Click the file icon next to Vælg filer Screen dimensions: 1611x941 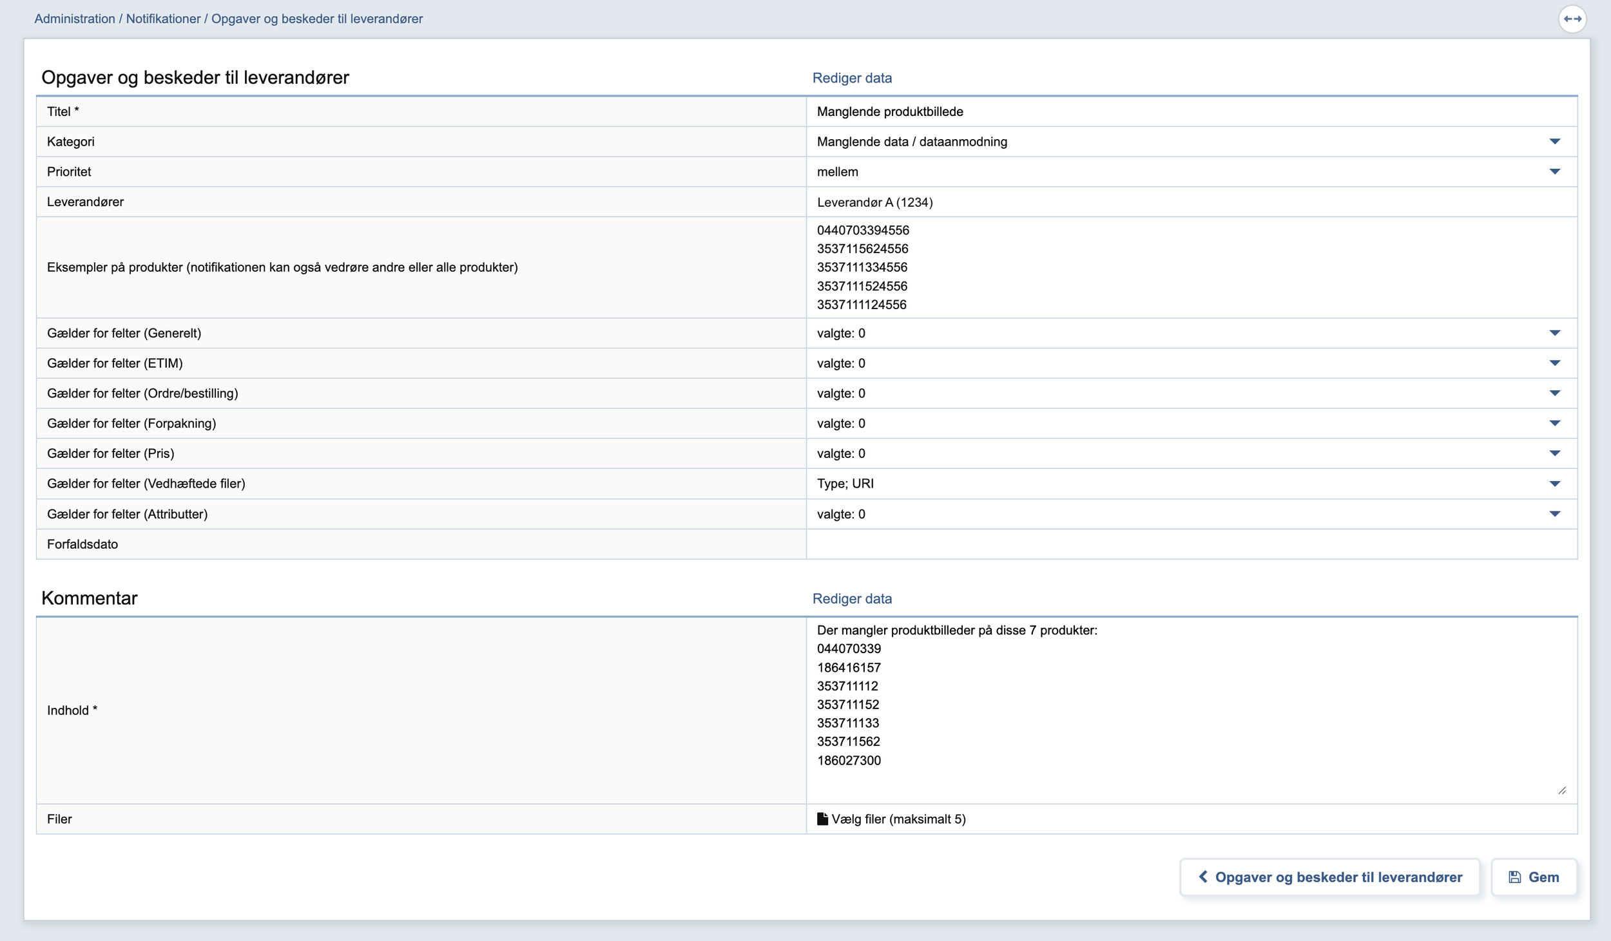point(822,819)
